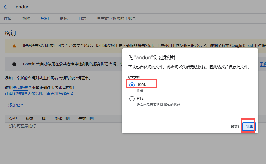The height and width of the screenshot is (164, 266).
Task: Open the 具有访问权限的主账号 tab
Action: pos(116,18)
